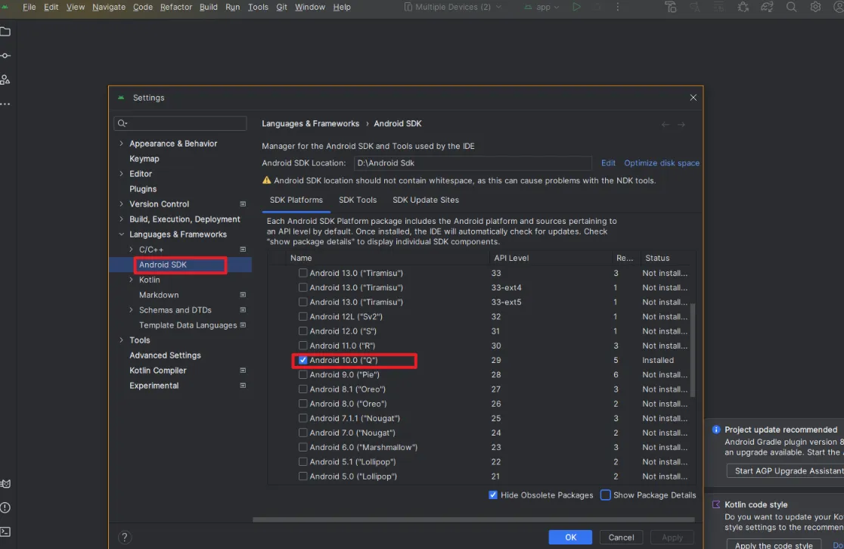Expand the Version Control settings node

coord(121,204)
